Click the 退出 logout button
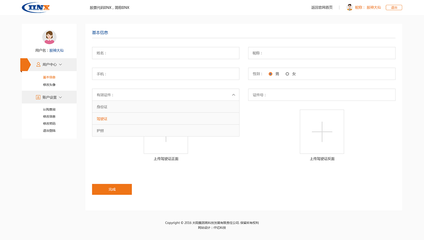This screenshot has height=240, width=424. coord(393,8)
